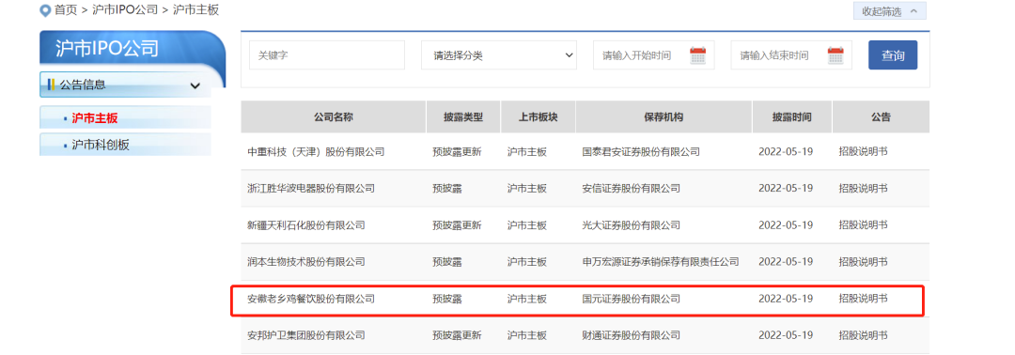Select 沪市主板 in sidebar menu
This screenshot has height=355, width=1015.
[126, 117]
